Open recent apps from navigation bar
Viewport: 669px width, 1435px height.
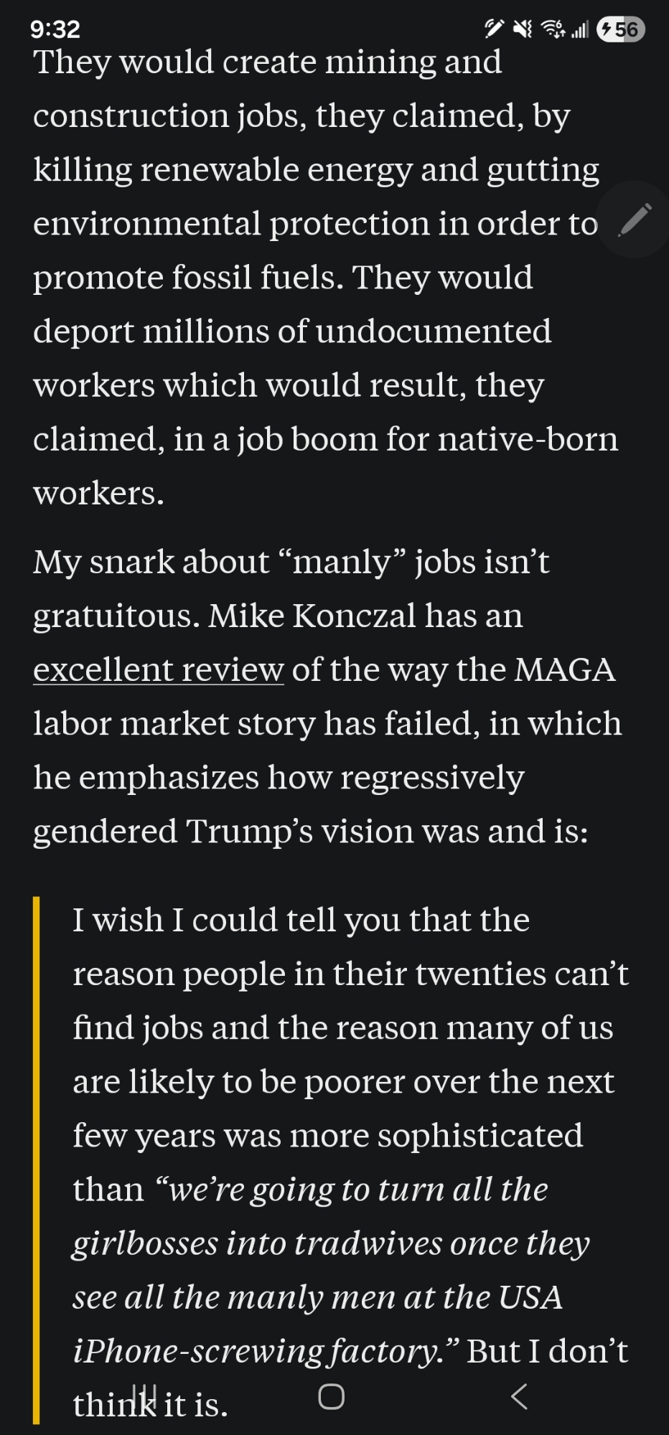click(x=144, y=1396)
